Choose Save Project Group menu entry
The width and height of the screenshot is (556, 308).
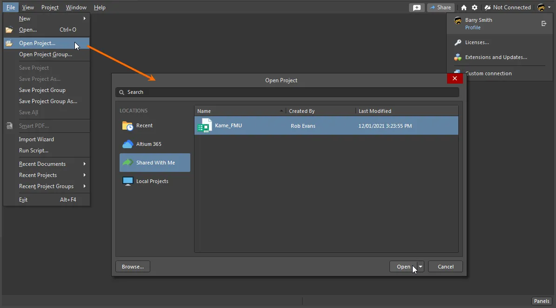tap(47, 90)
